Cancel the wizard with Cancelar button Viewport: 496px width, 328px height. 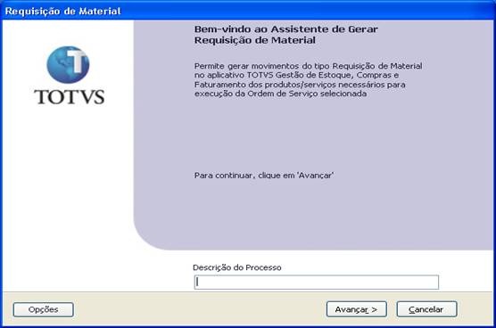pyautogui.click(x=426, y=309)
